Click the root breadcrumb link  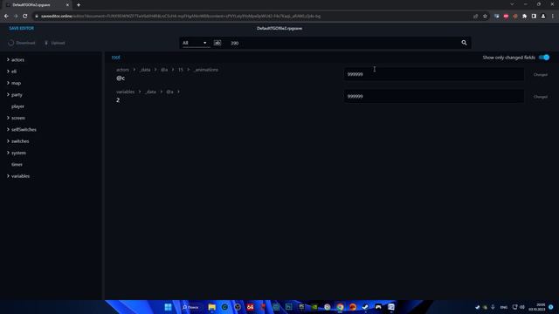point(115,58)
